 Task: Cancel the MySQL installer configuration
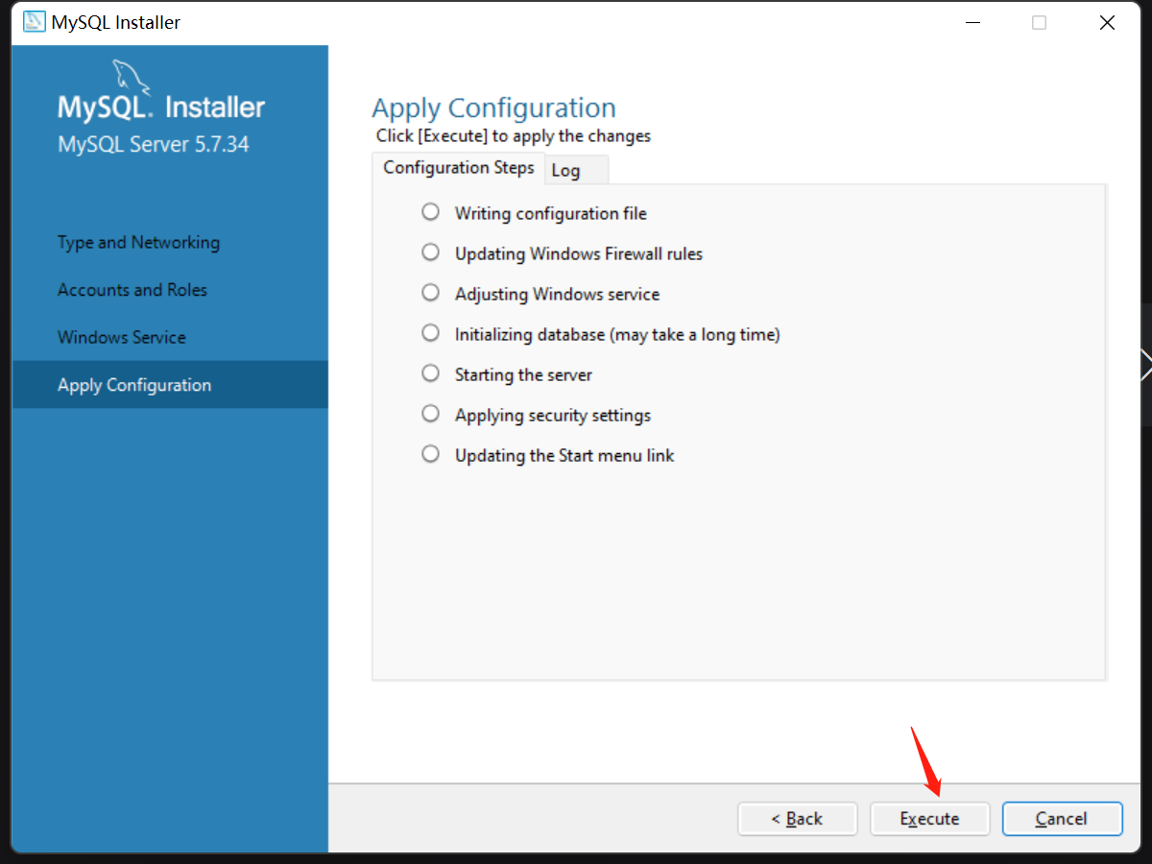point(1062,819)
